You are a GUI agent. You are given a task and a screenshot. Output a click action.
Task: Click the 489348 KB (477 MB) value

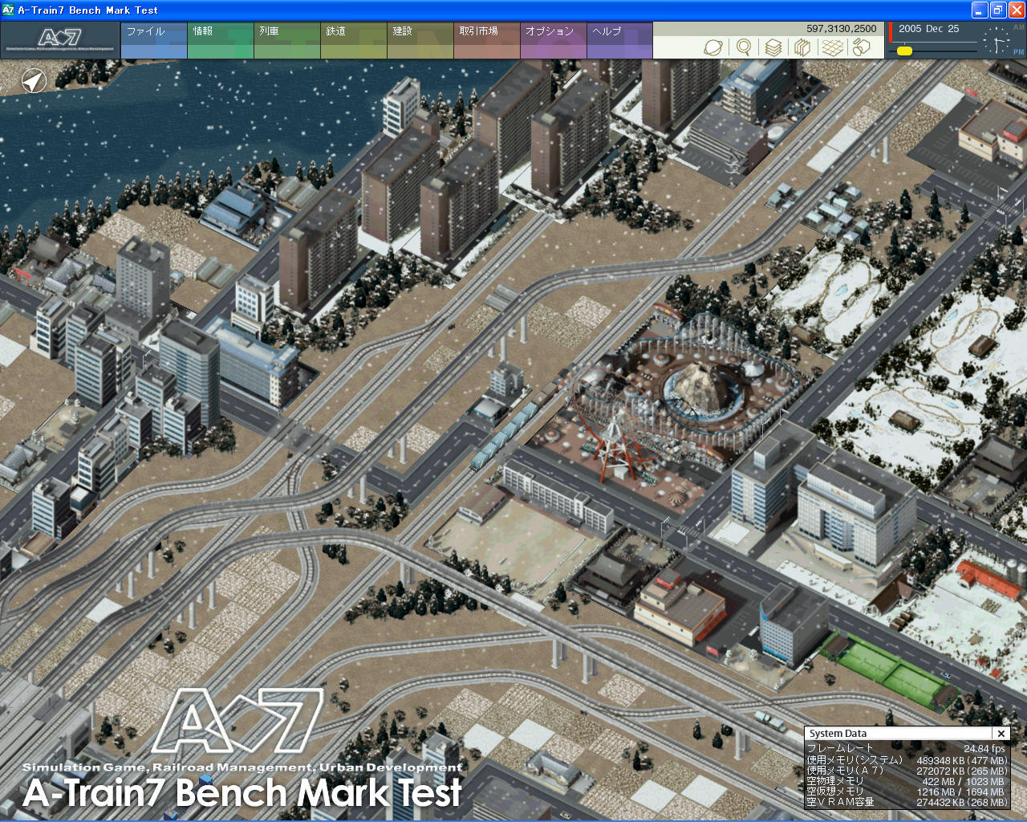pos(962,760)
